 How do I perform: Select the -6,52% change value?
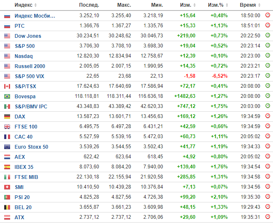point(220,76)
